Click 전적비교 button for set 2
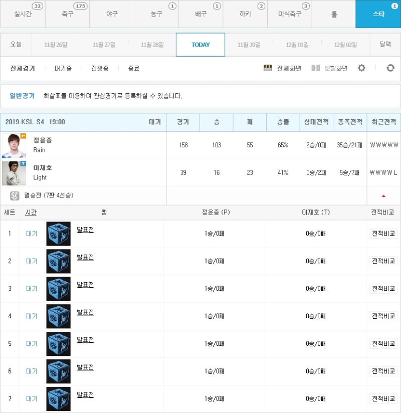The width and height of the screenshot is (401, 413). coord(383,261)
